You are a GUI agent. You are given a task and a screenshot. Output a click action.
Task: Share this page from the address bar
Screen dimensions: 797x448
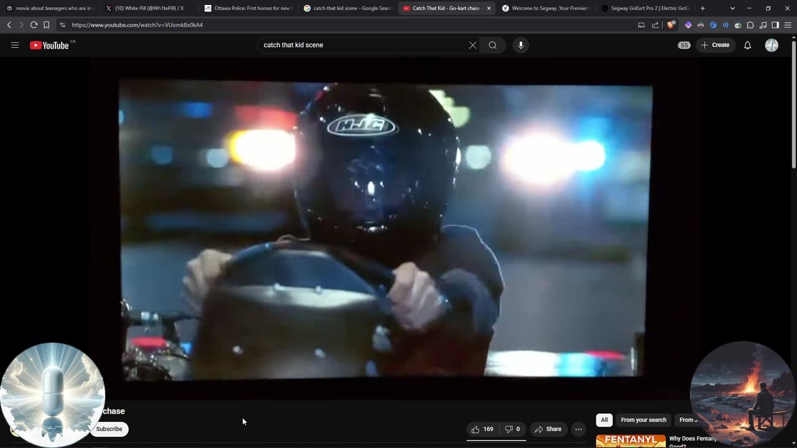tap(655, 25)
